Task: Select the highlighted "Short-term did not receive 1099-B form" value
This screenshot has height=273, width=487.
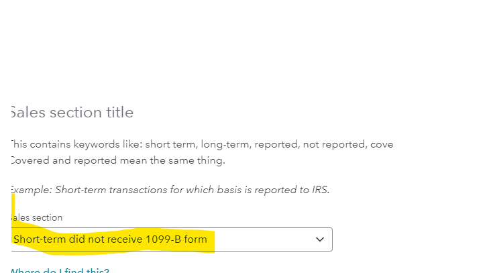Action: (x=110, y=239)
